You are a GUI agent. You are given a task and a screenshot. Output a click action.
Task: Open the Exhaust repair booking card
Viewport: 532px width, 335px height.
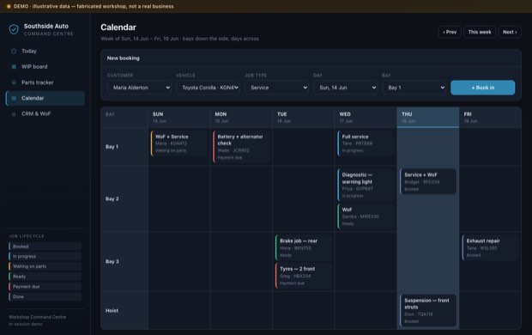490,247
